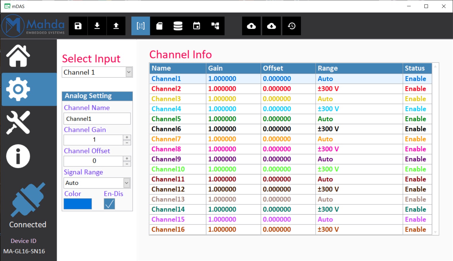Click the channel table scroll down arrow

(435, 232)
